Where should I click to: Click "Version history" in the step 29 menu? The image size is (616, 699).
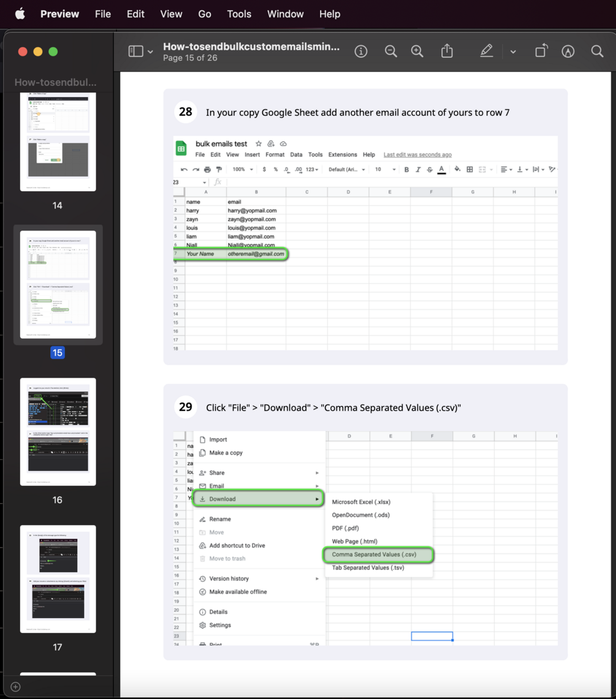(x=229, y=579)
